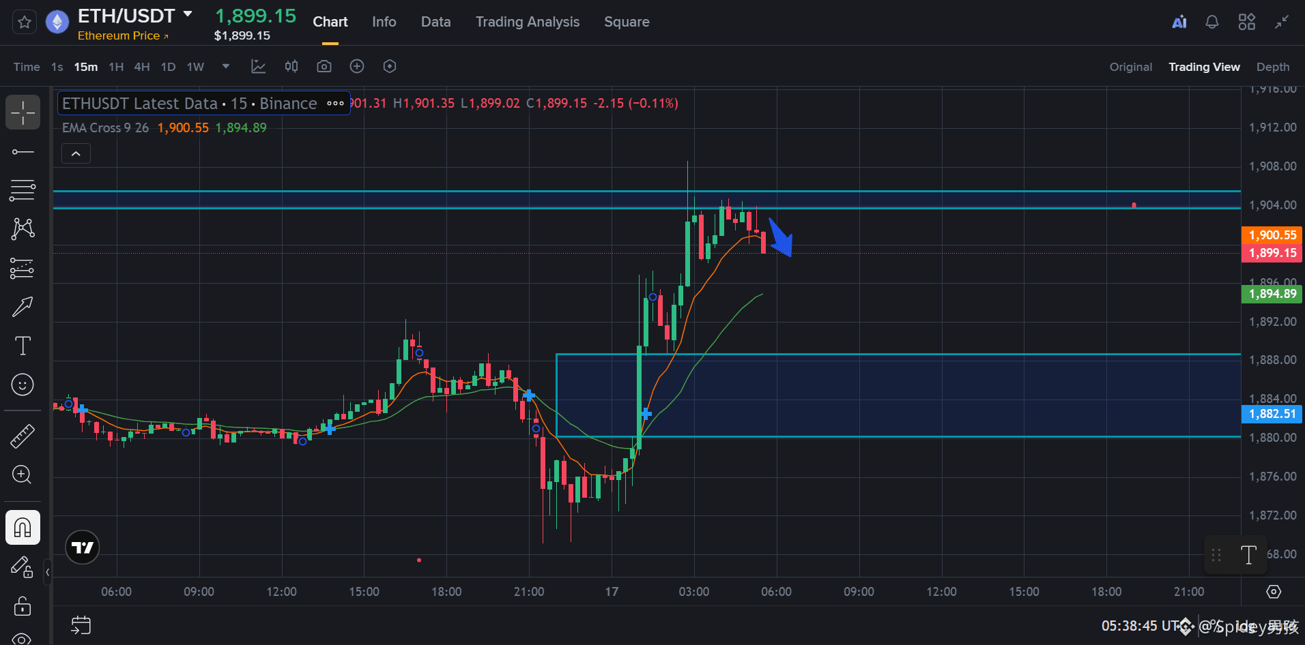1305x645 pixels.
Task: Select the 1W time interval
Action: pyautogui.click(x=195, y=67)
